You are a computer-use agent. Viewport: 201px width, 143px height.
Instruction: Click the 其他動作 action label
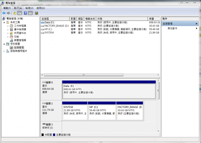[x=173, y=28]
